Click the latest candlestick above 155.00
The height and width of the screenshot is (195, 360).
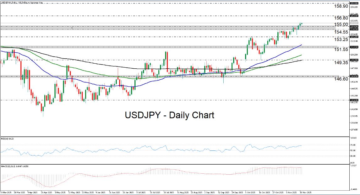pos(302,24)
